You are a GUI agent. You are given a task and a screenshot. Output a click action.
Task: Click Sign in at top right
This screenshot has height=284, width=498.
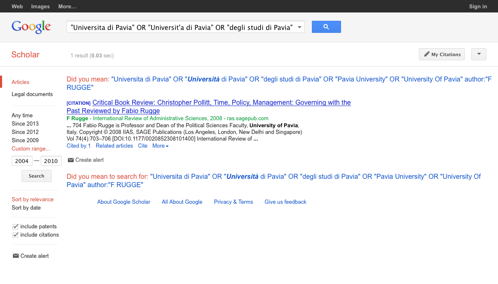click(478, 6)
